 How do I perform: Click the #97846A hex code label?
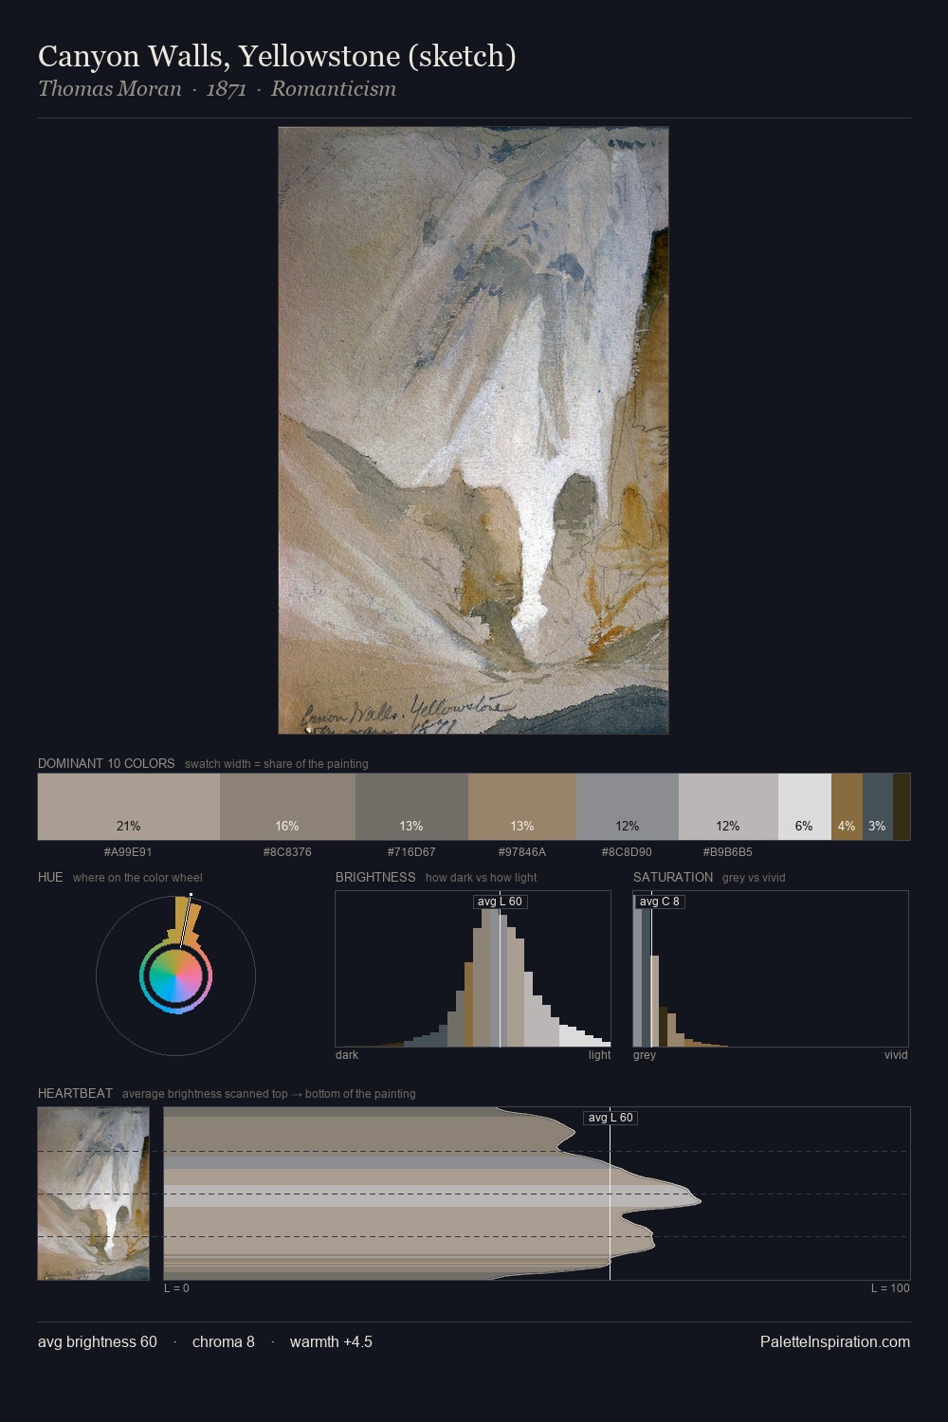point(522,852)
